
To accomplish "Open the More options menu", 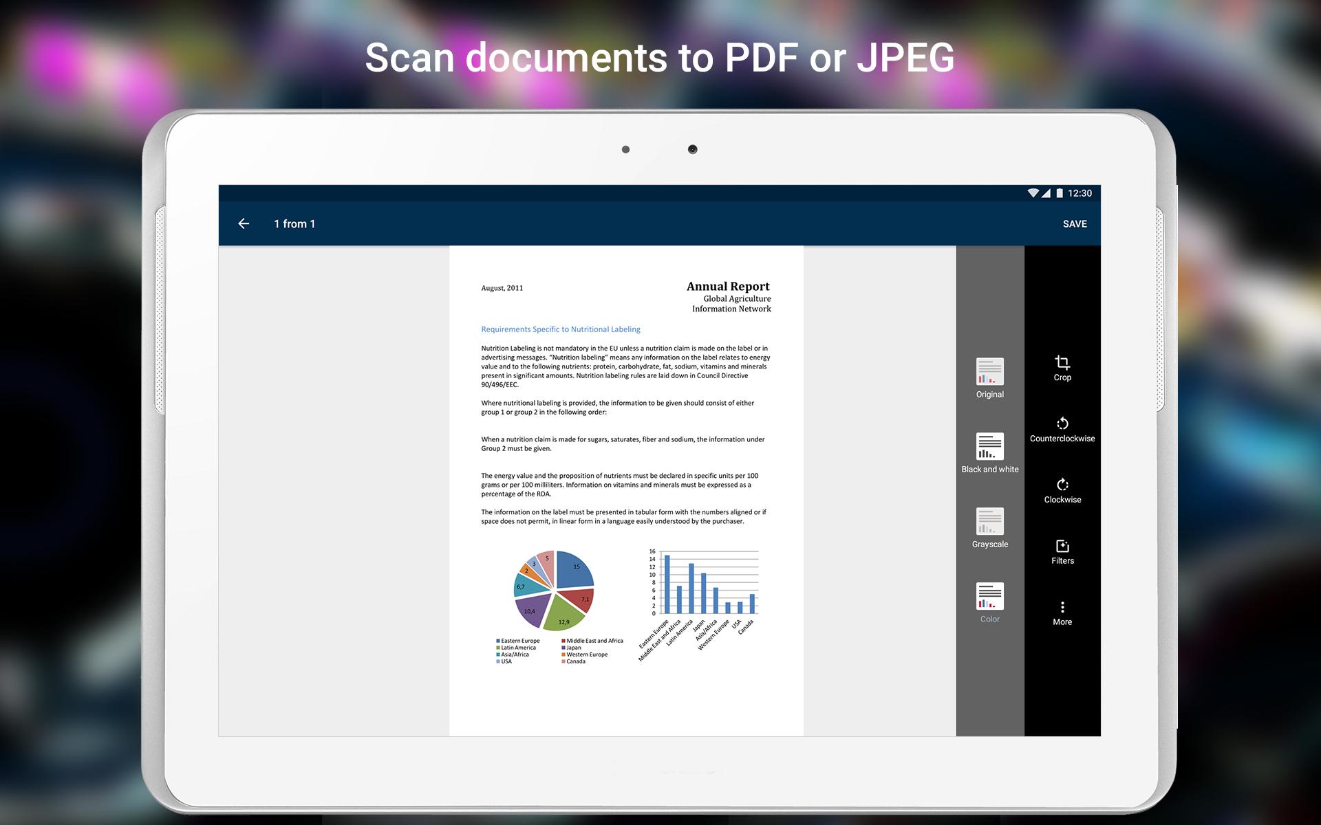I will click(x=1062, y=607).
